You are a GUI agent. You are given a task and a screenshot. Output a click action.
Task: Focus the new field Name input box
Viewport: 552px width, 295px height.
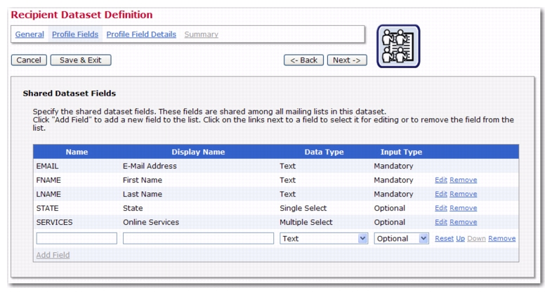[77, 238]
